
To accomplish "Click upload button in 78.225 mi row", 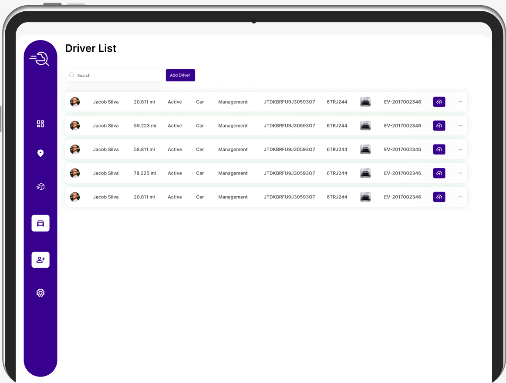I will coord(439,173).
